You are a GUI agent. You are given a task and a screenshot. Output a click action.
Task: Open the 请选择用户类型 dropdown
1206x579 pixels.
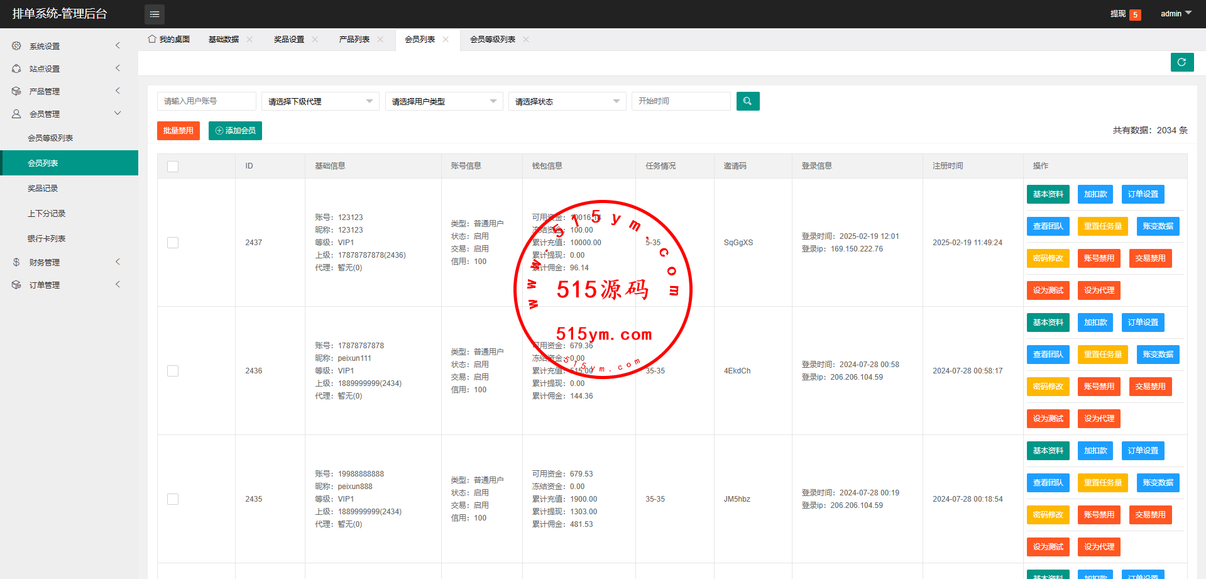coord(444,101)
